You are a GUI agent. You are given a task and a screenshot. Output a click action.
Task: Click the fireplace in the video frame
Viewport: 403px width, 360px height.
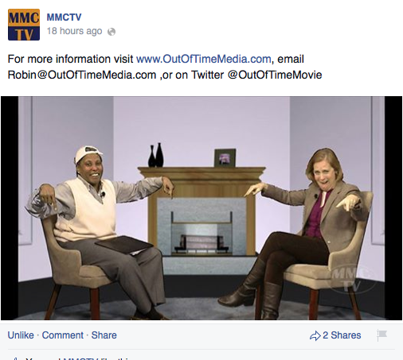point(201,211)
